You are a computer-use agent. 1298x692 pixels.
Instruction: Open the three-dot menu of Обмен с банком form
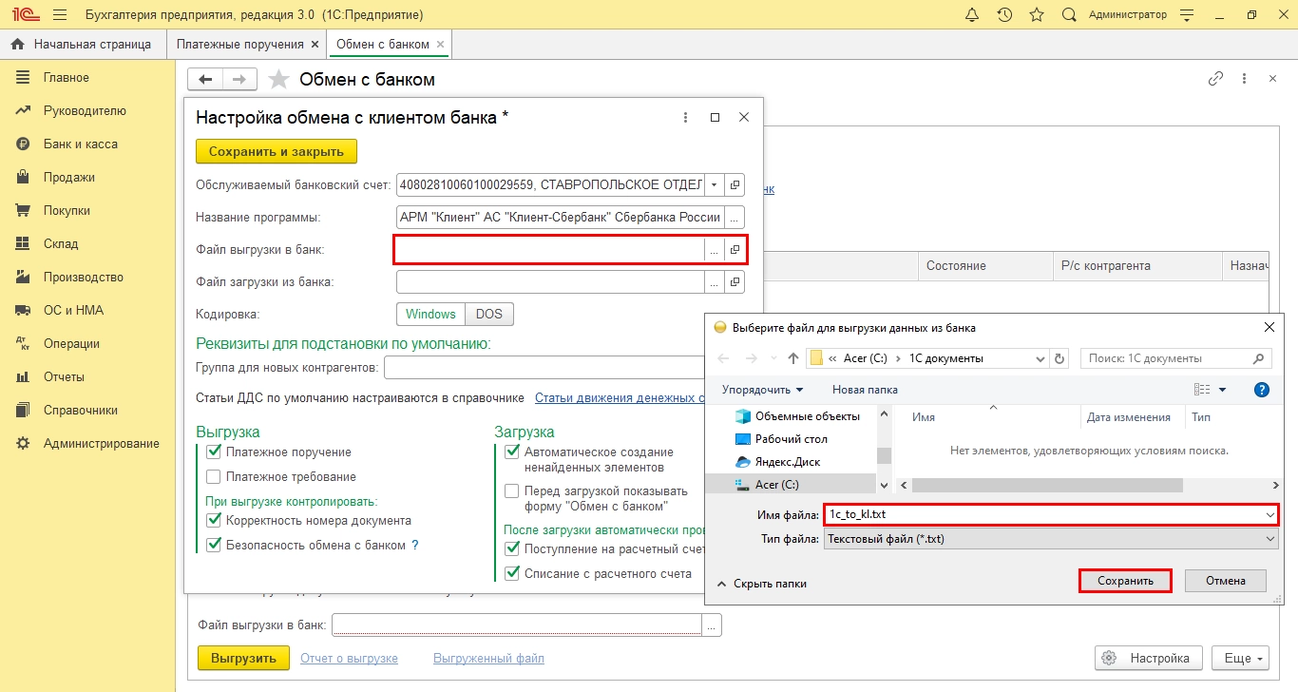tap(1244, 79)
